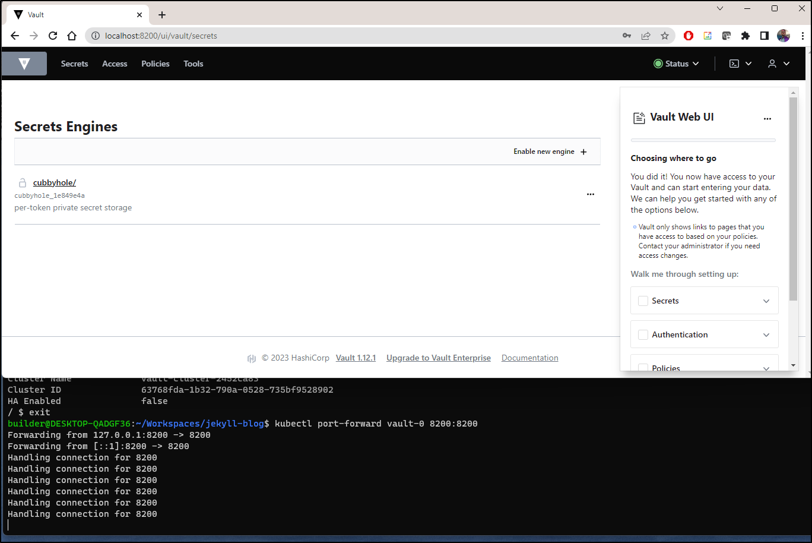Click the guide panel scroll-up arrow
The image size is (812, 543).
coord(793,93)
